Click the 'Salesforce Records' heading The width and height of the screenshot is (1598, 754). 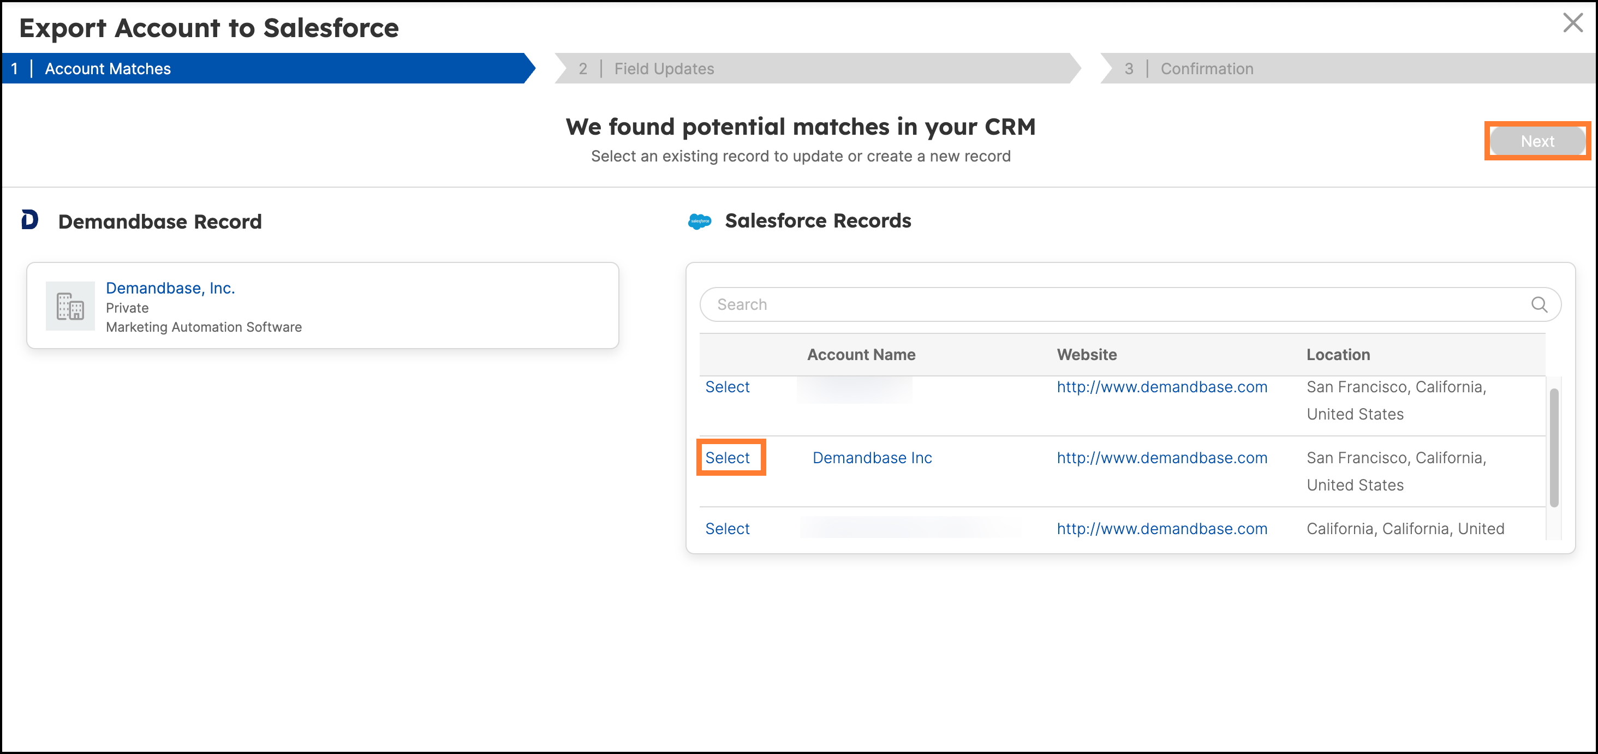[x=818, y=221]
